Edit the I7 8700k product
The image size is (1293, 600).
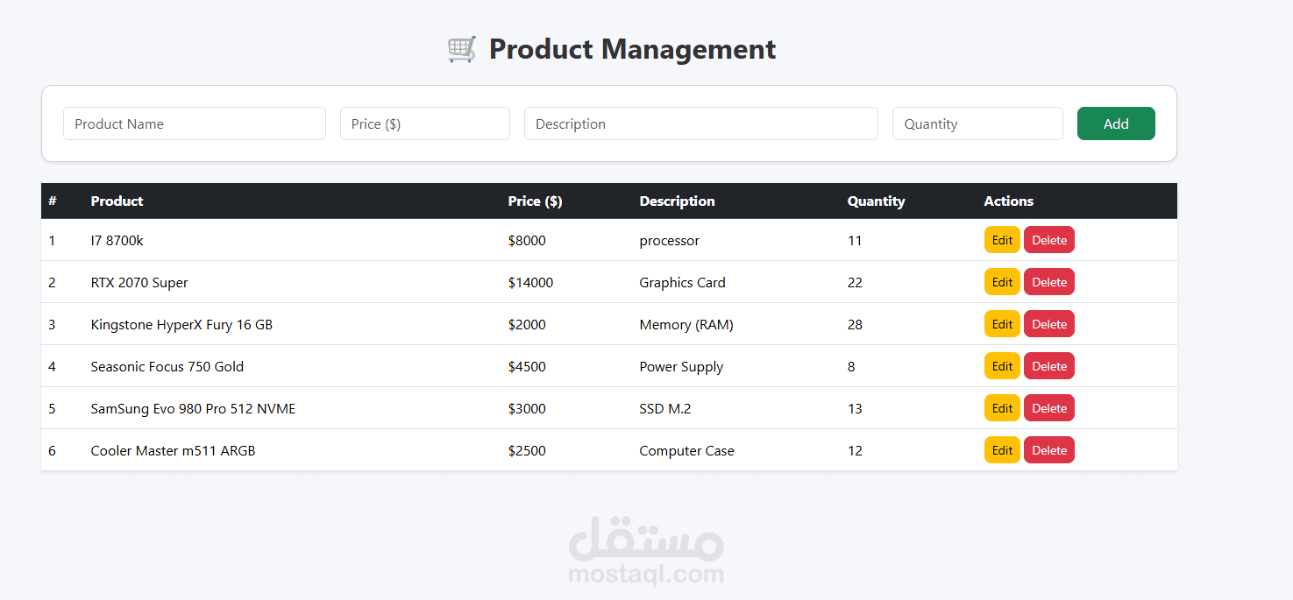coord(1002,240)
